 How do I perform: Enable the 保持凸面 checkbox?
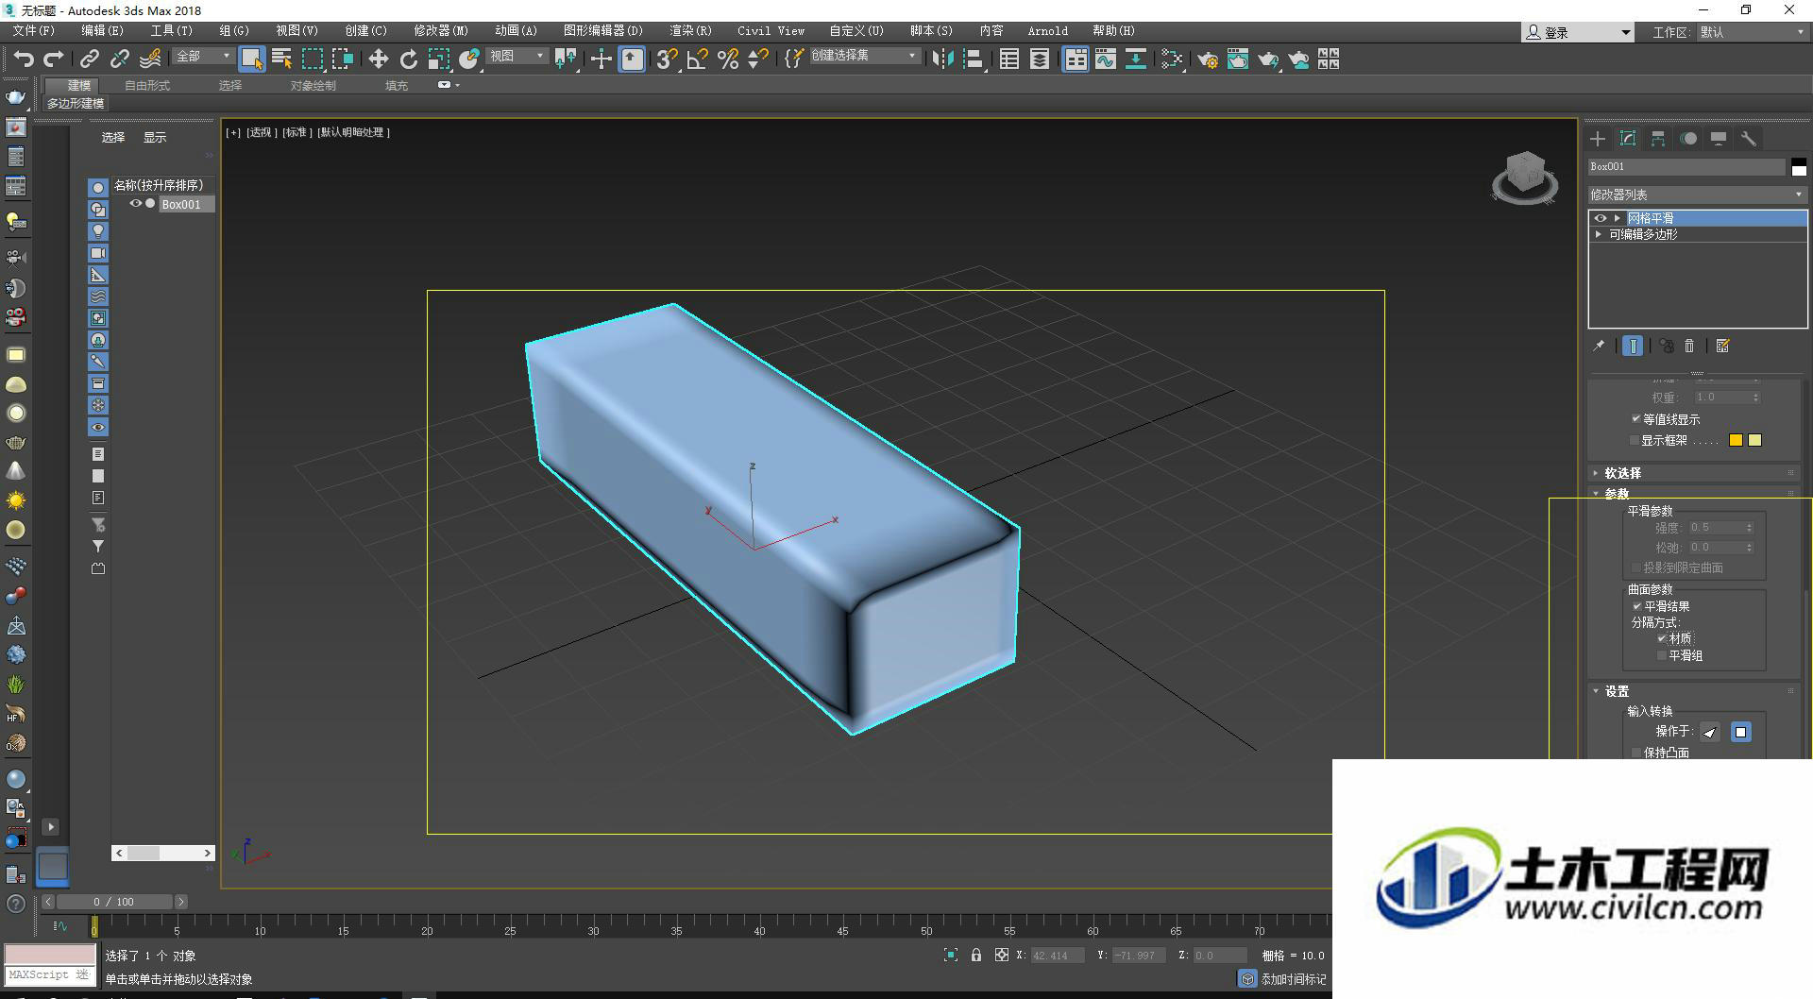(1637, 753)
